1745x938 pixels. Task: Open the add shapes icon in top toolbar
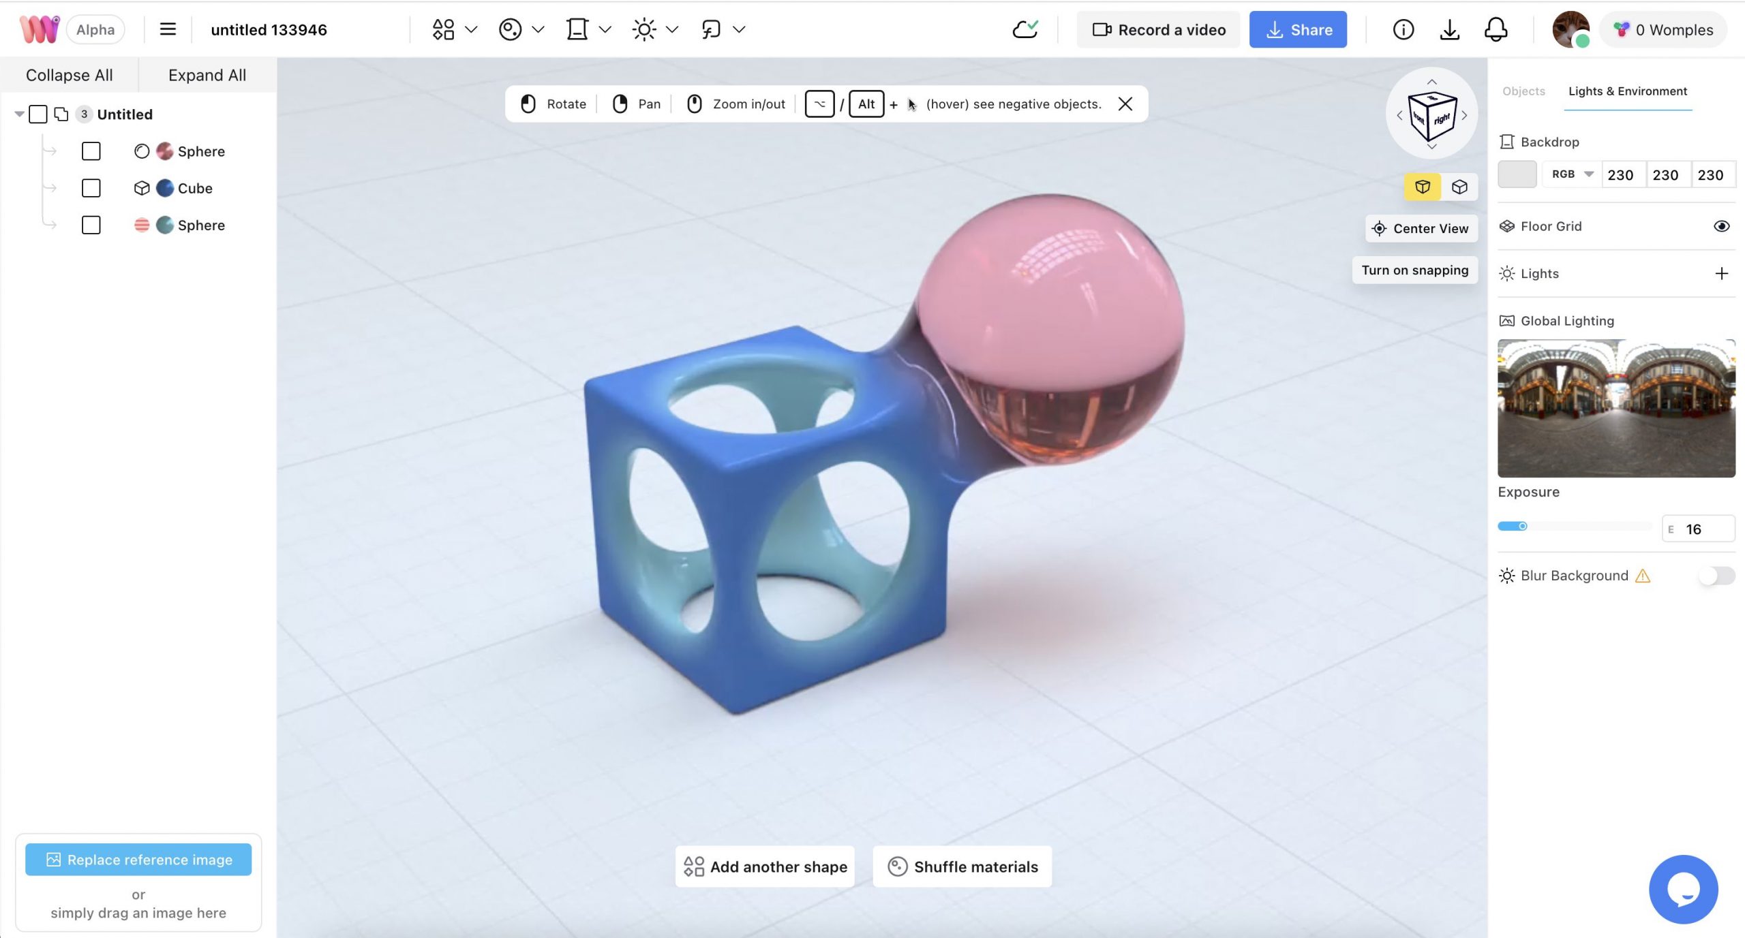(443, 29)
